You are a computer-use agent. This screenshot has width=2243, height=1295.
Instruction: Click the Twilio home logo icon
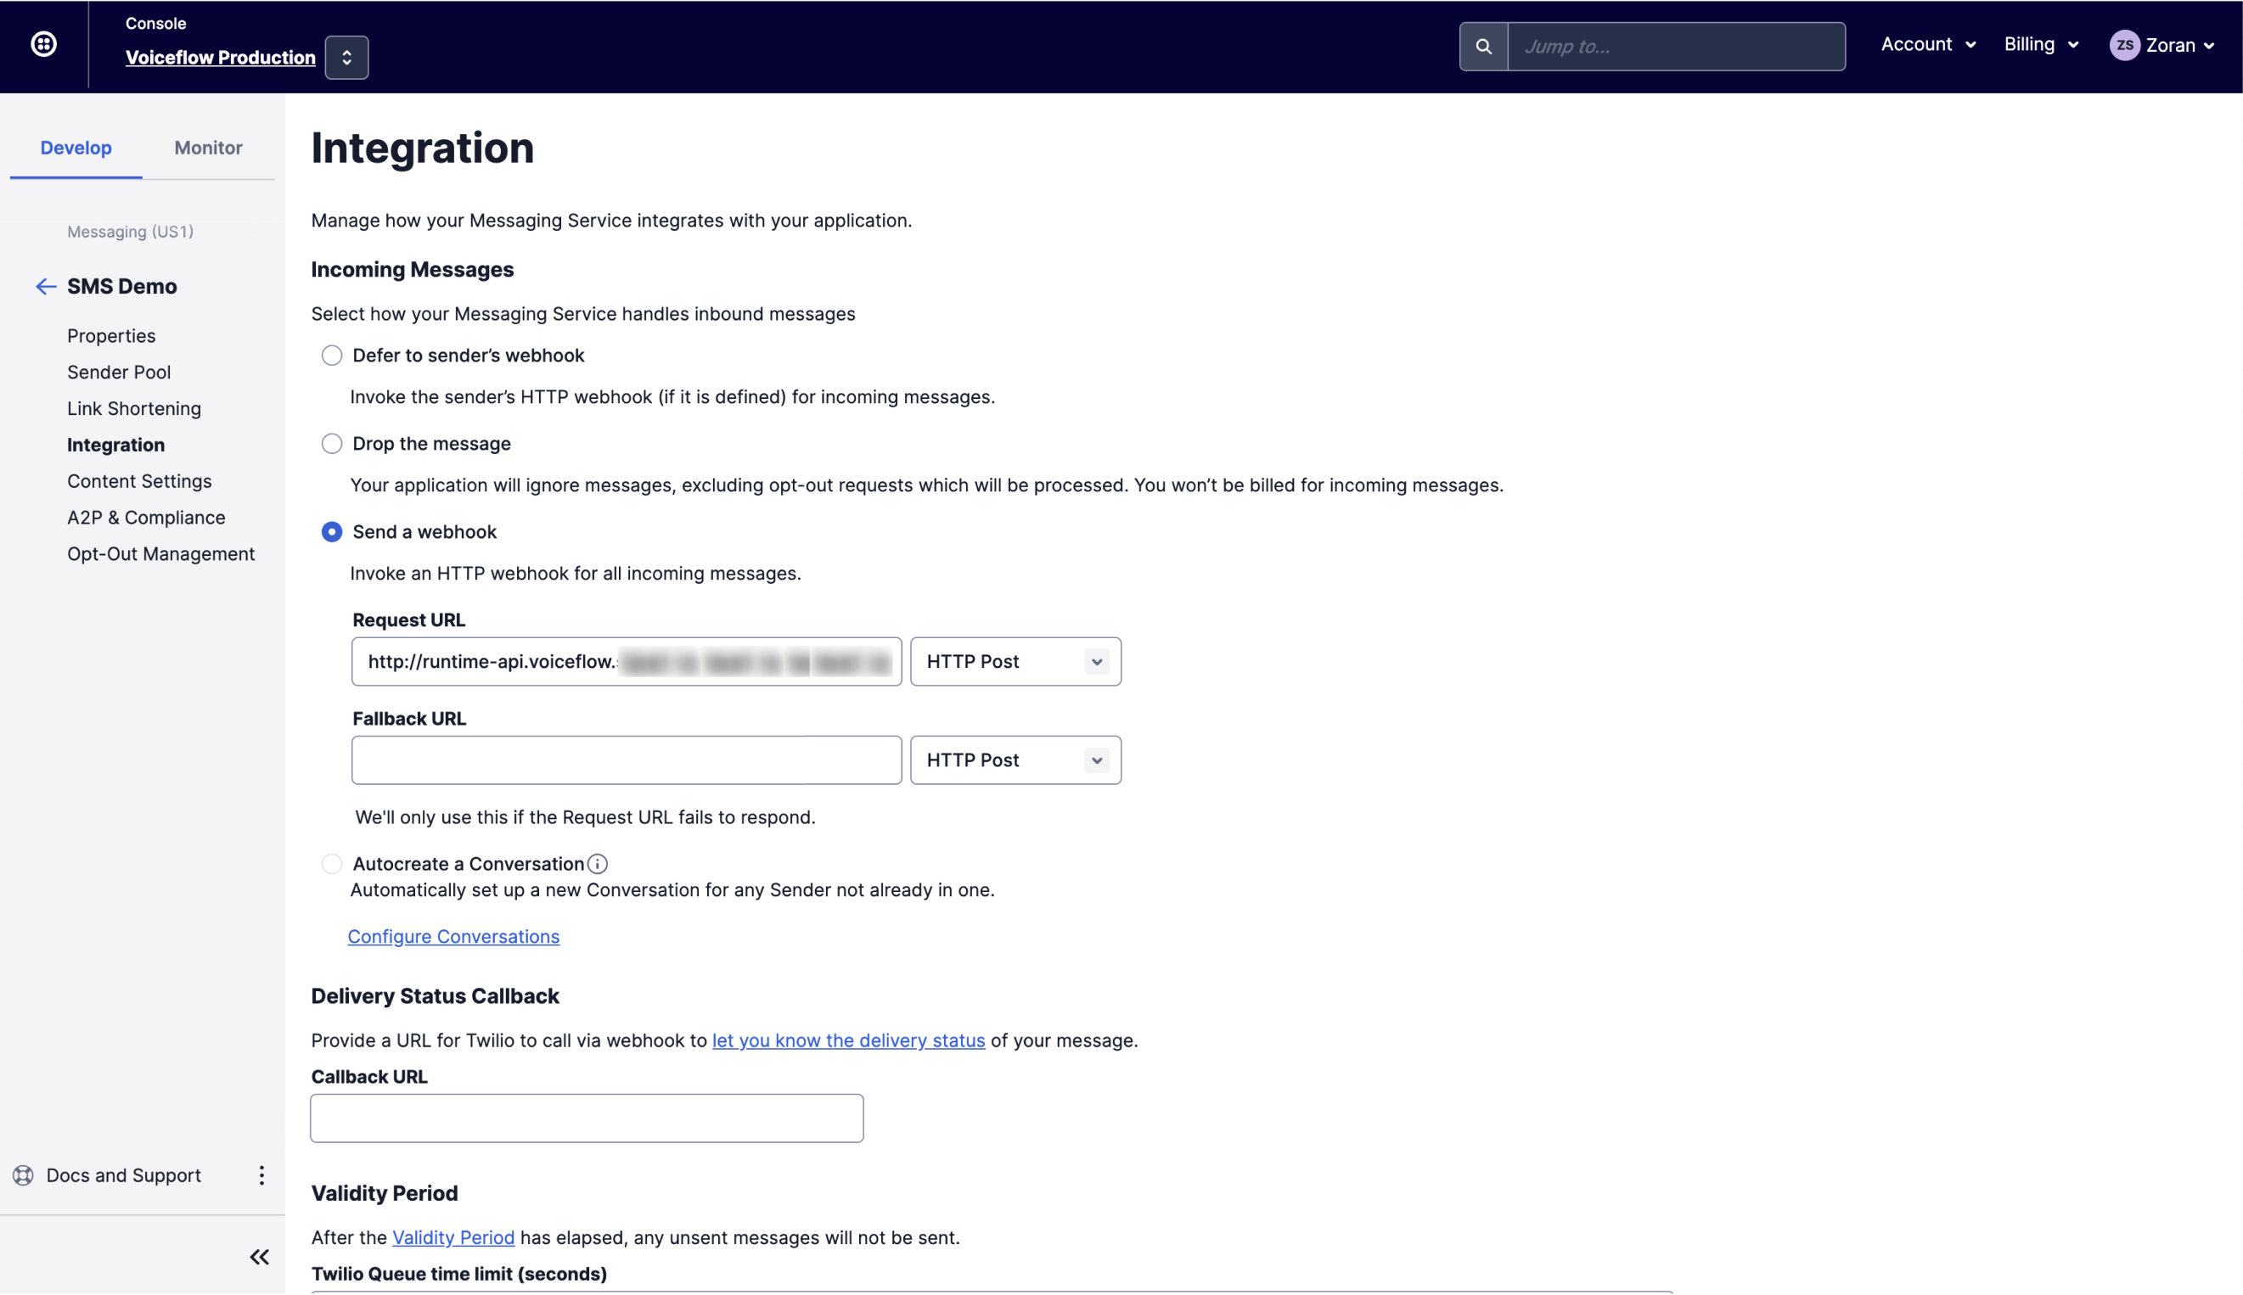click(x=43, y=43)
